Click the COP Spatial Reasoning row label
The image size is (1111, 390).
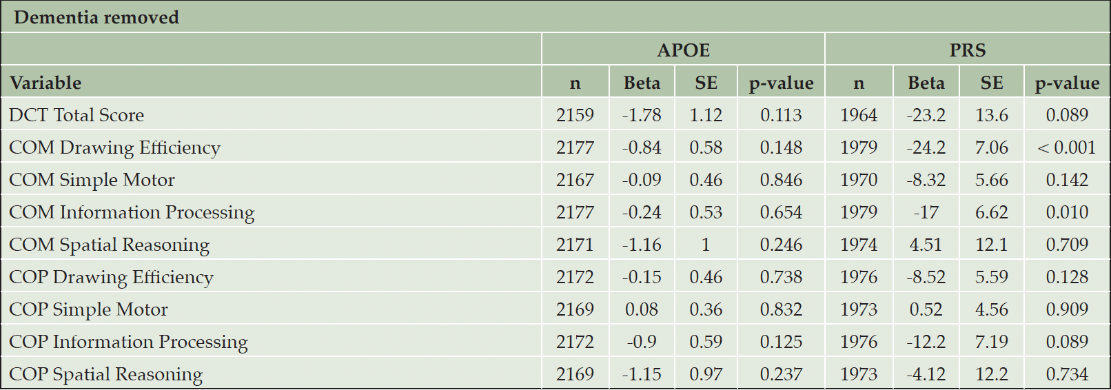point(105,375)
